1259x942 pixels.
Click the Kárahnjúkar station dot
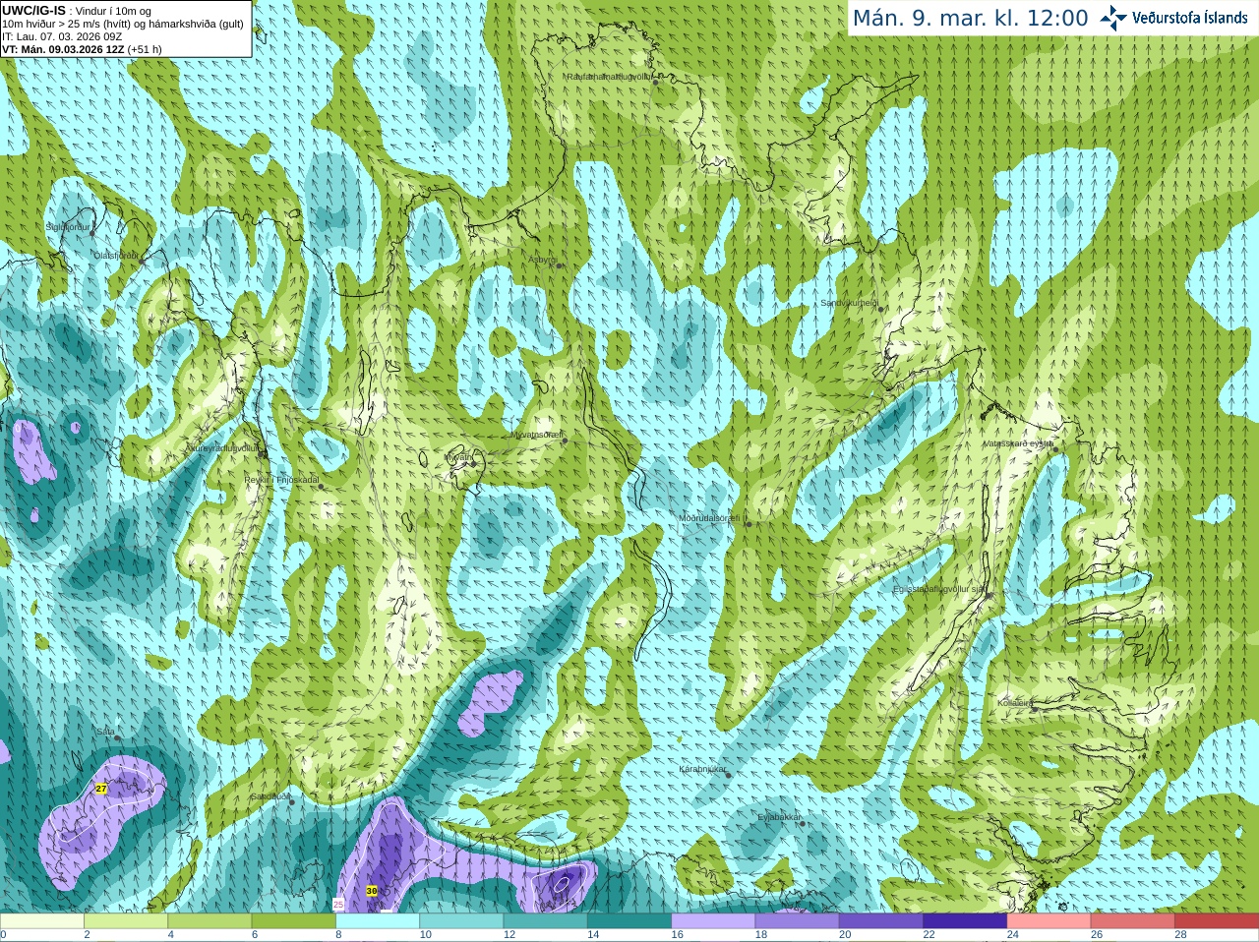click(729, 776)
